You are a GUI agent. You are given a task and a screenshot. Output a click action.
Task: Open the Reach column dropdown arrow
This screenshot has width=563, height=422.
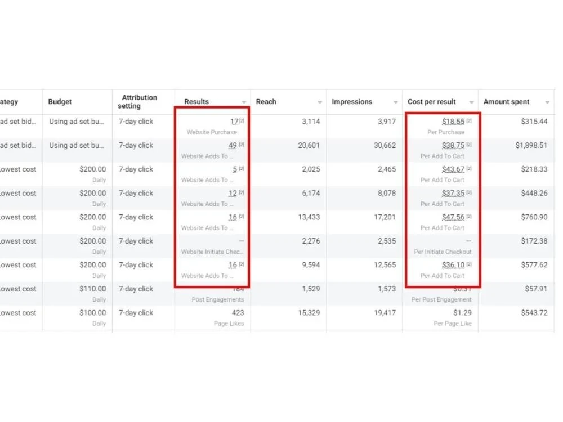pos(320,102)
